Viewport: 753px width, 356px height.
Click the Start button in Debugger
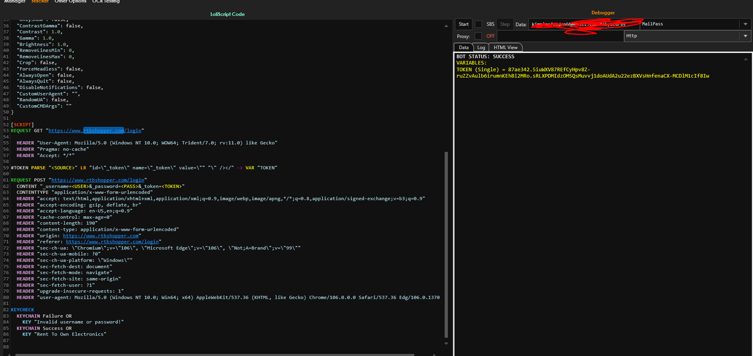click(x=464, y=24)
